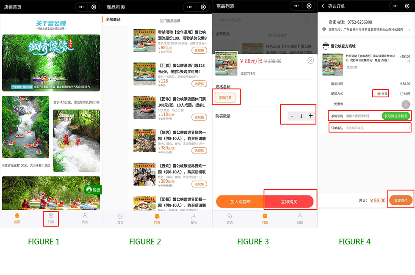Tap the 我的 profile icon in Figure 2
The height and width of the screenshot is (275, 415).
194,216
